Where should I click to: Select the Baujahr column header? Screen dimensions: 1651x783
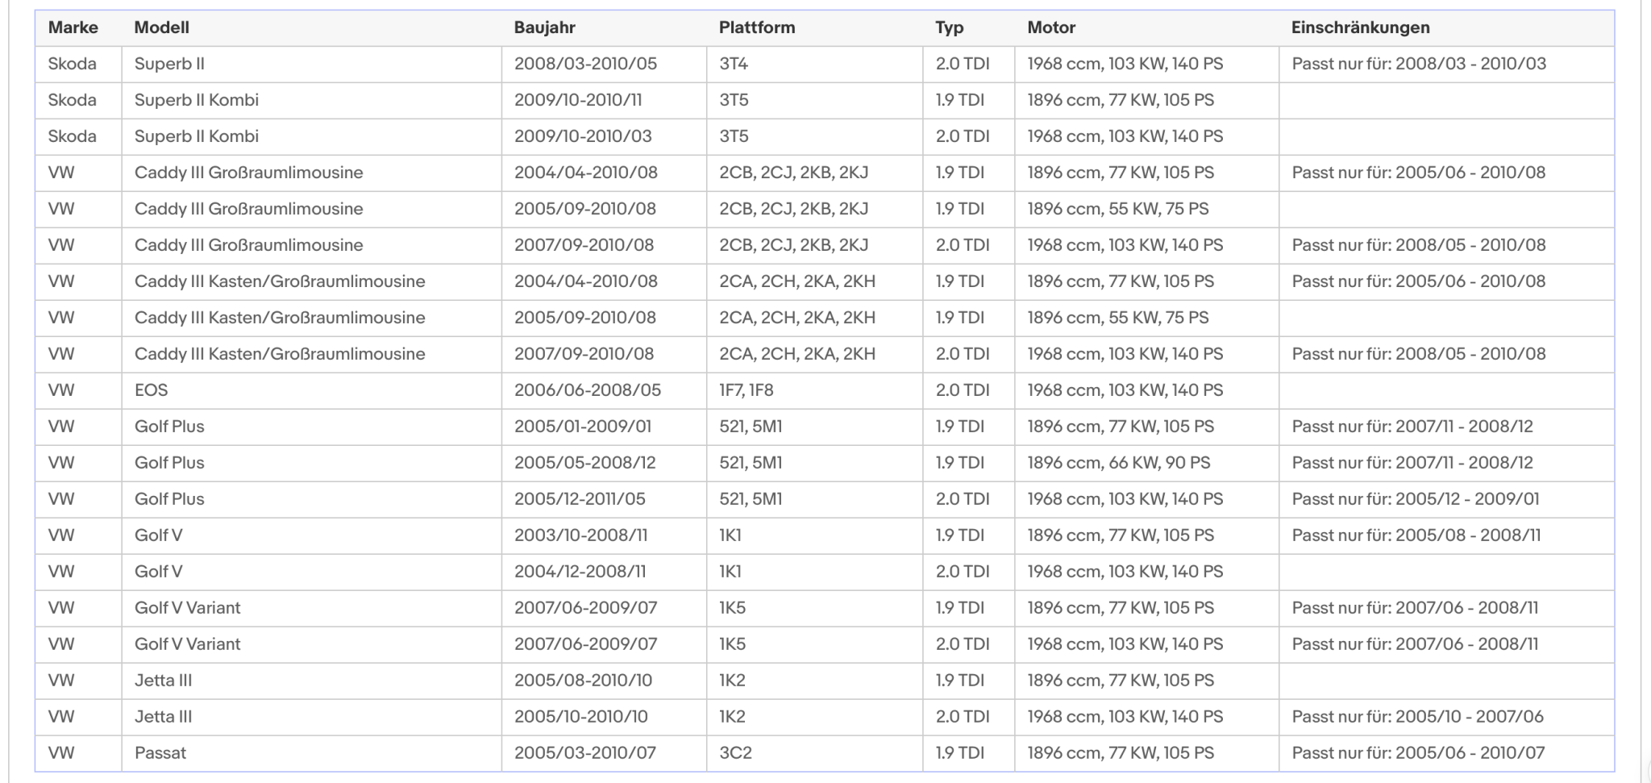pos(545,27)
